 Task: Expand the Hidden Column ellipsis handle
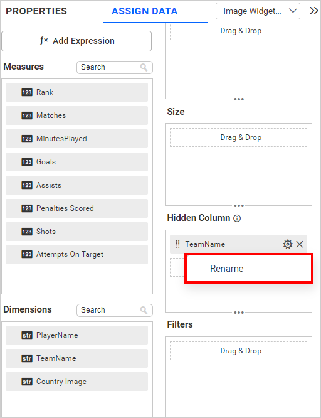coord(239,313)
